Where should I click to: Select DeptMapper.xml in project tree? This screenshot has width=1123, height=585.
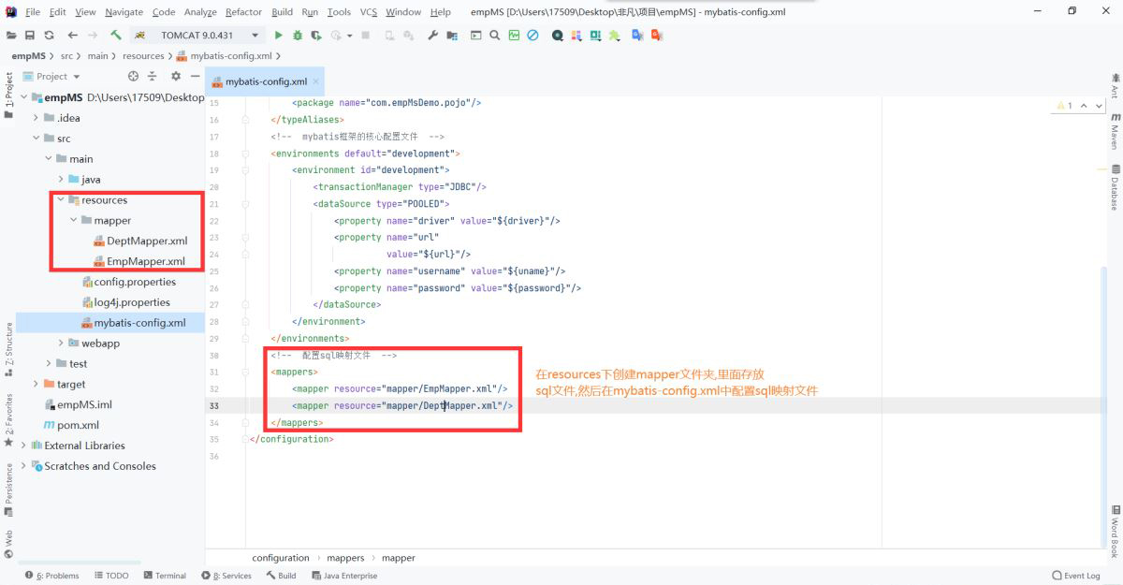click(x=147, y=241)
